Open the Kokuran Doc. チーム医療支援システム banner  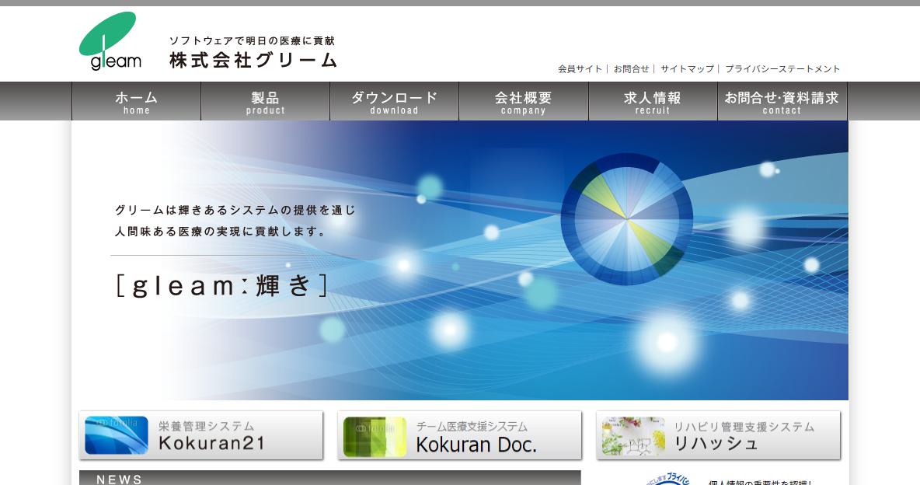pyautogui.click(x=459, y=435)
